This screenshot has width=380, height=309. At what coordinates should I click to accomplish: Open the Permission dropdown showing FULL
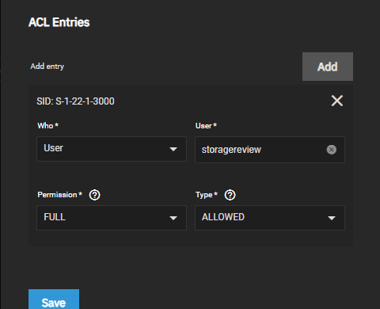[112, 218]
